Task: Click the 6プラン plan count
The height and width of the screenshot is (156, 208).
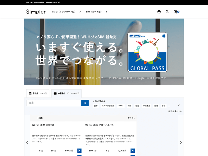Action: pyautogui.click(x=132, y=118)
